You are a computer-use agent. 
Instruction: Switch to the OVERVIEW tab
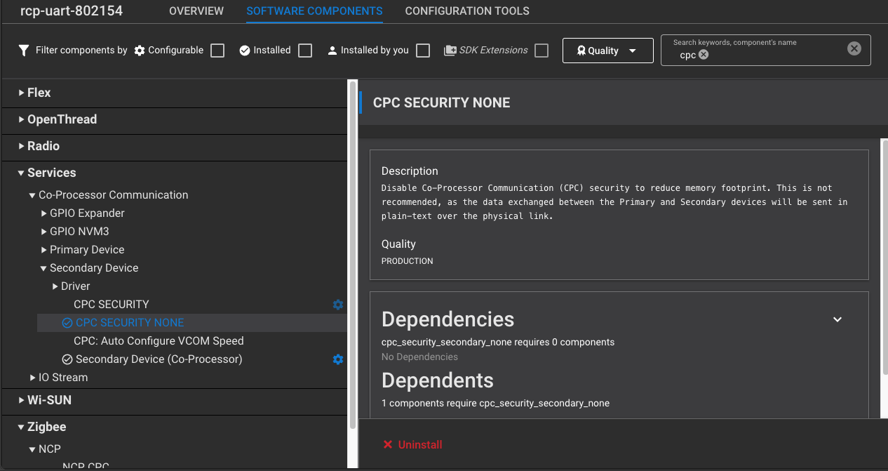click(x=196, y=11)
